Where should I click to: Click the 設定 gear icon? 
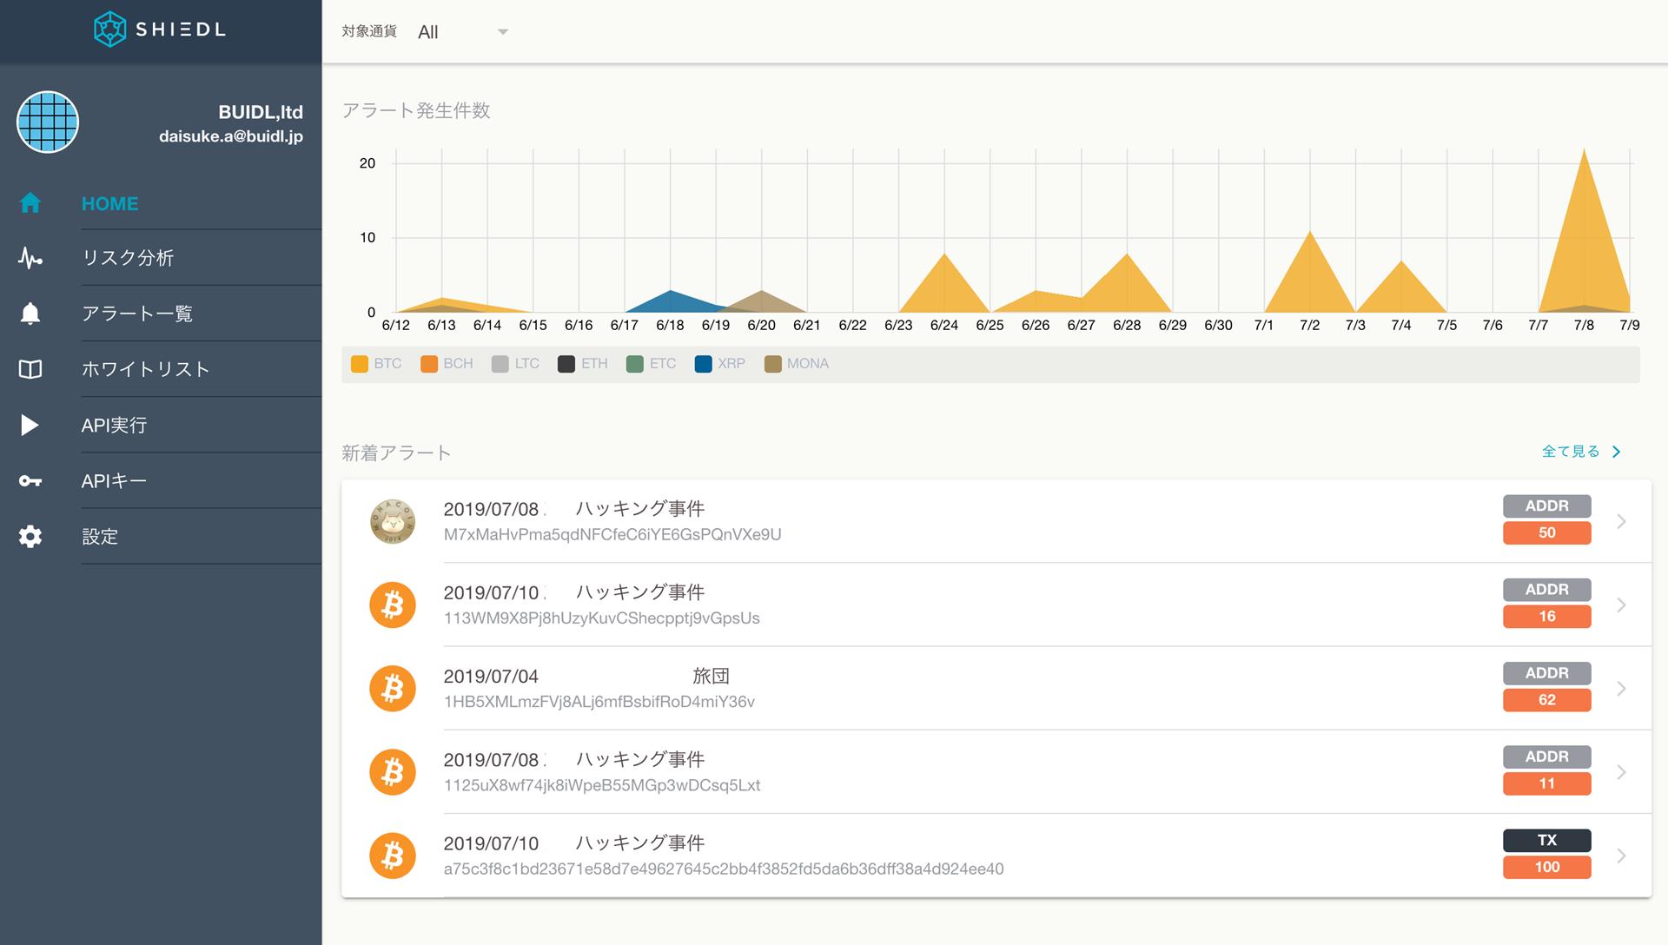tap(30, 536)
